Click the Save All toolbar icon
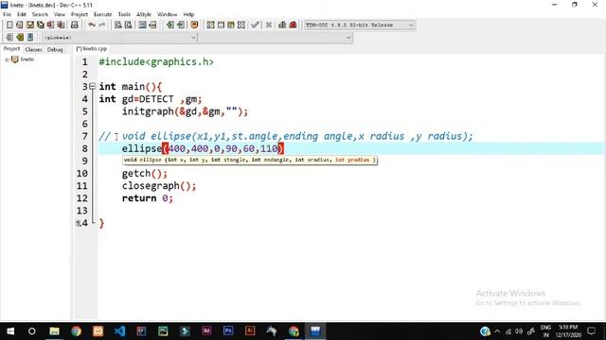Image resolution: width=606 pixels, height=340 pixels. tap(40, 25)
